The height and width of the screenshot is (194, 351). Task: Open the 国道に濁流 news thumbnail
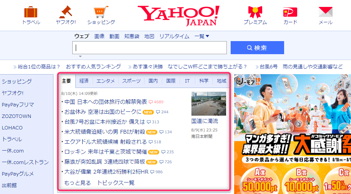(x=208, y=104)
